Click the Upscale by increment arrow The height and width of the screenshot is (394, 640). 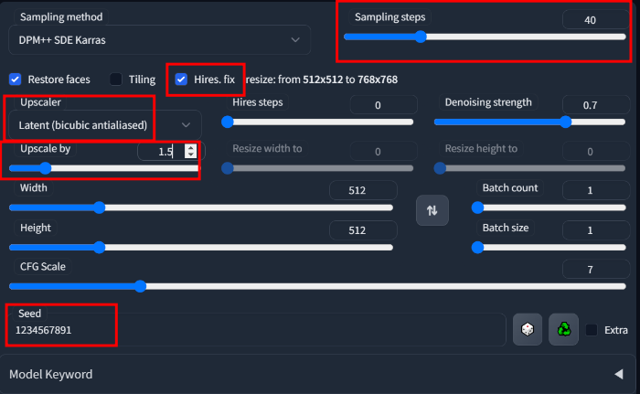(191, 148)
